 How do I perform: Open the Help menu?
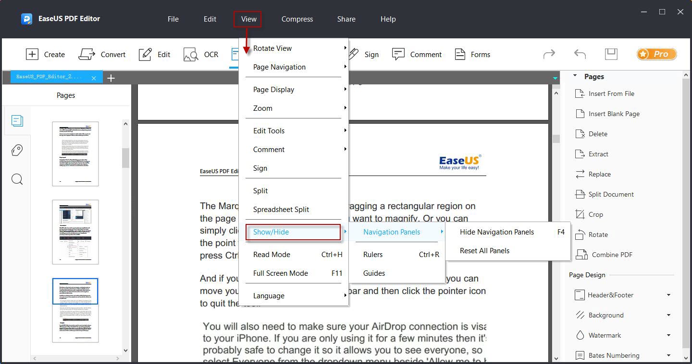388,19
